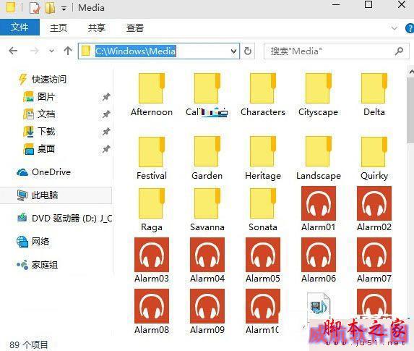Open recent locations dropdown arrow
The width and height of the screenshot is (414, 351).
51,51
